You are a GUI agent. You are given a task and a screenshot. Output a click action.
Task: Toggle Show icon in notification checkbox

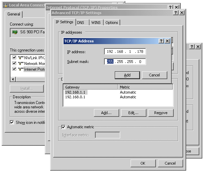12,122
